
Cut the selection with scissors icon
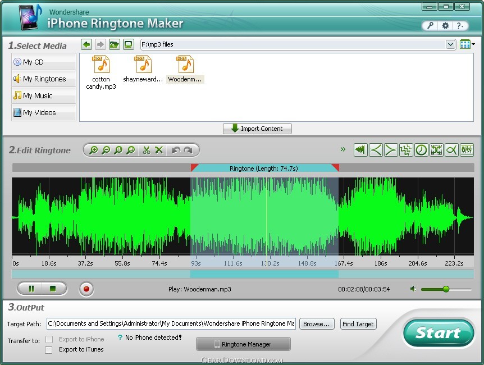tap(147, 150)
